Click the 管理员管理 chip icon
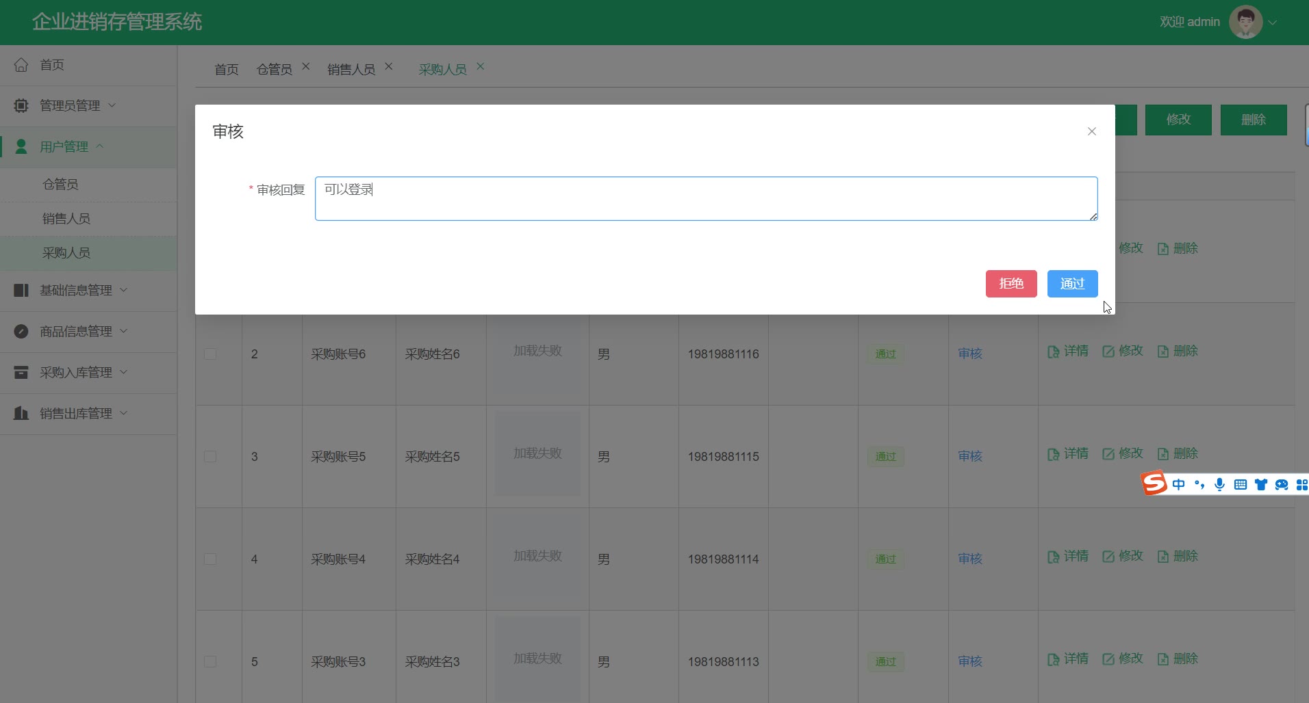 21,106
